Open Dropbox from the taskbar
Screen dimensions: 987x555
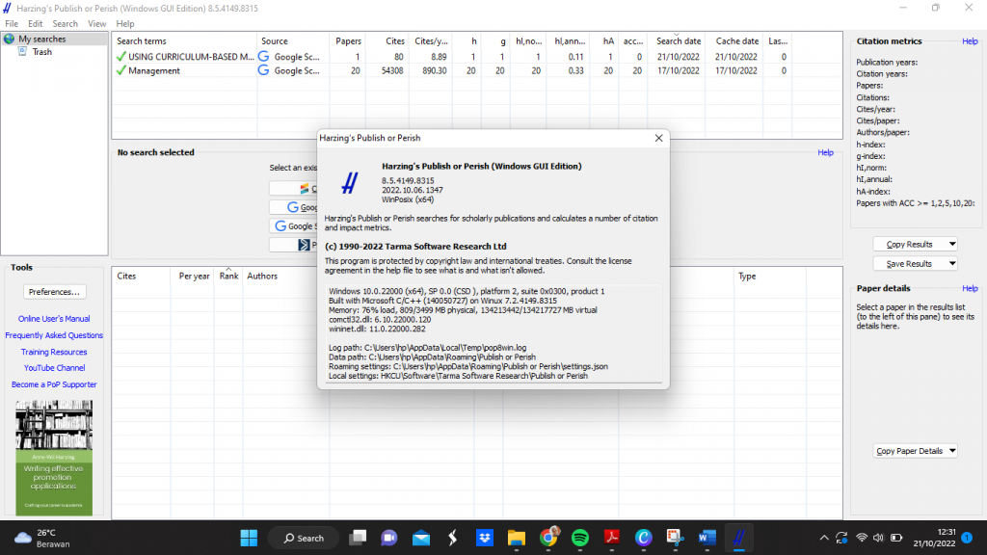[x=484, y=538]
